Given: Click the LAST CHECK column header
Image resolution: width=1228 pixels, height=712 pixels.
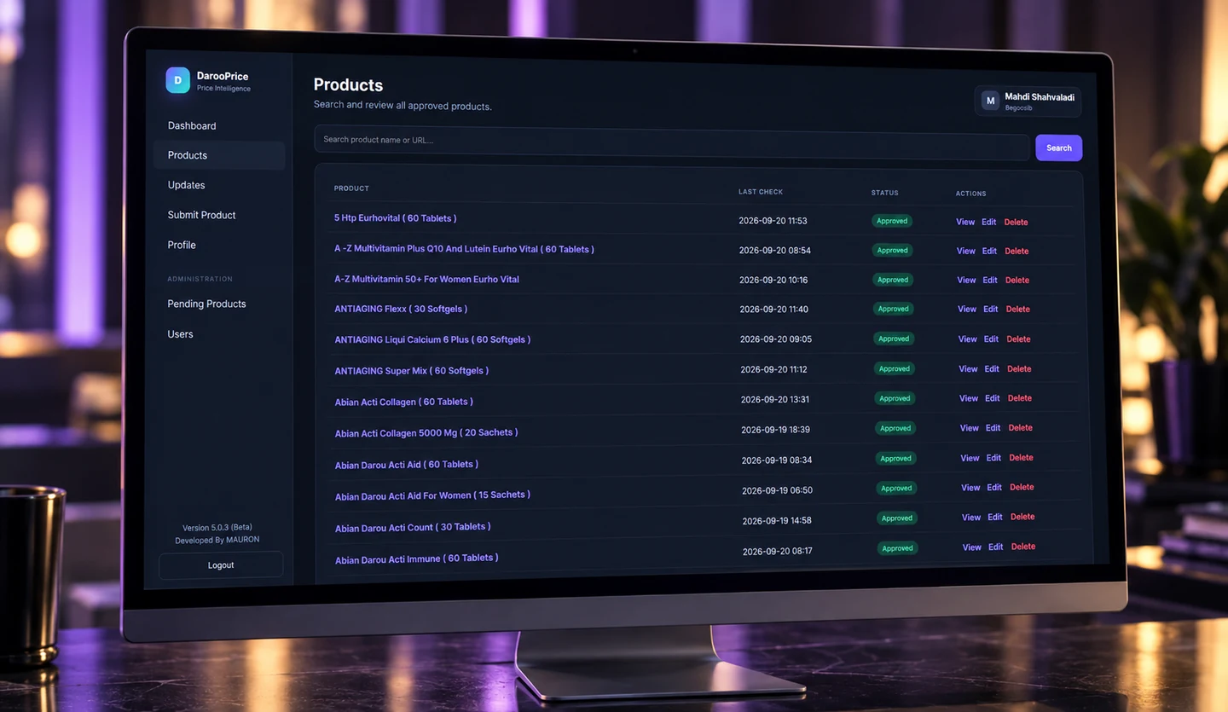Looking at the screenshot, I should (761, 192).
